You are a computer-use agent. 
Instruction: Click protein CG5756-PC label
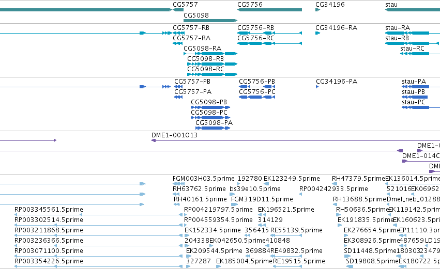(257, 92)
